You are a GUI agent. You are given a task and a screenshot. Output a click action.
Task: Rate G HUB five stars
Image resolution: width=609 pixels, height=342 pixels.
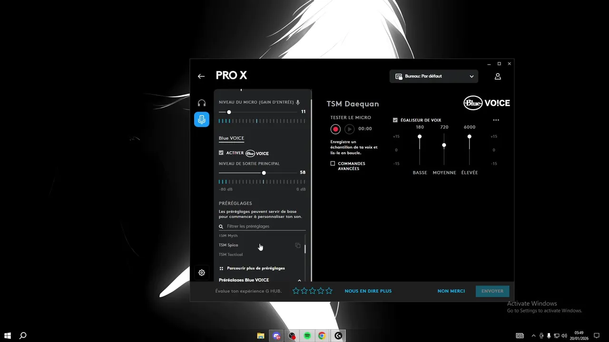point(329,291)
